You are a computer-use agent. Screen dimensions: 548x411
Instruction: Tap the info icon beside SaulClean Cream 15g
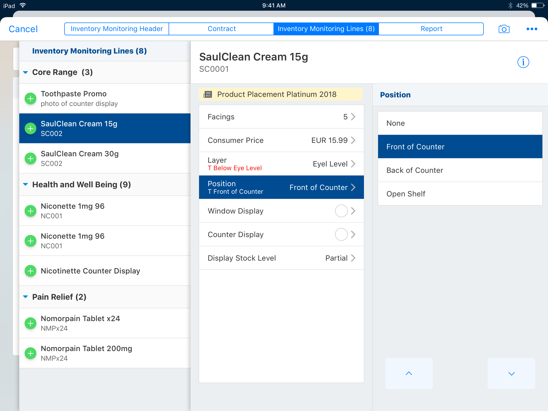pyautogui.click(x=523, y=62)
